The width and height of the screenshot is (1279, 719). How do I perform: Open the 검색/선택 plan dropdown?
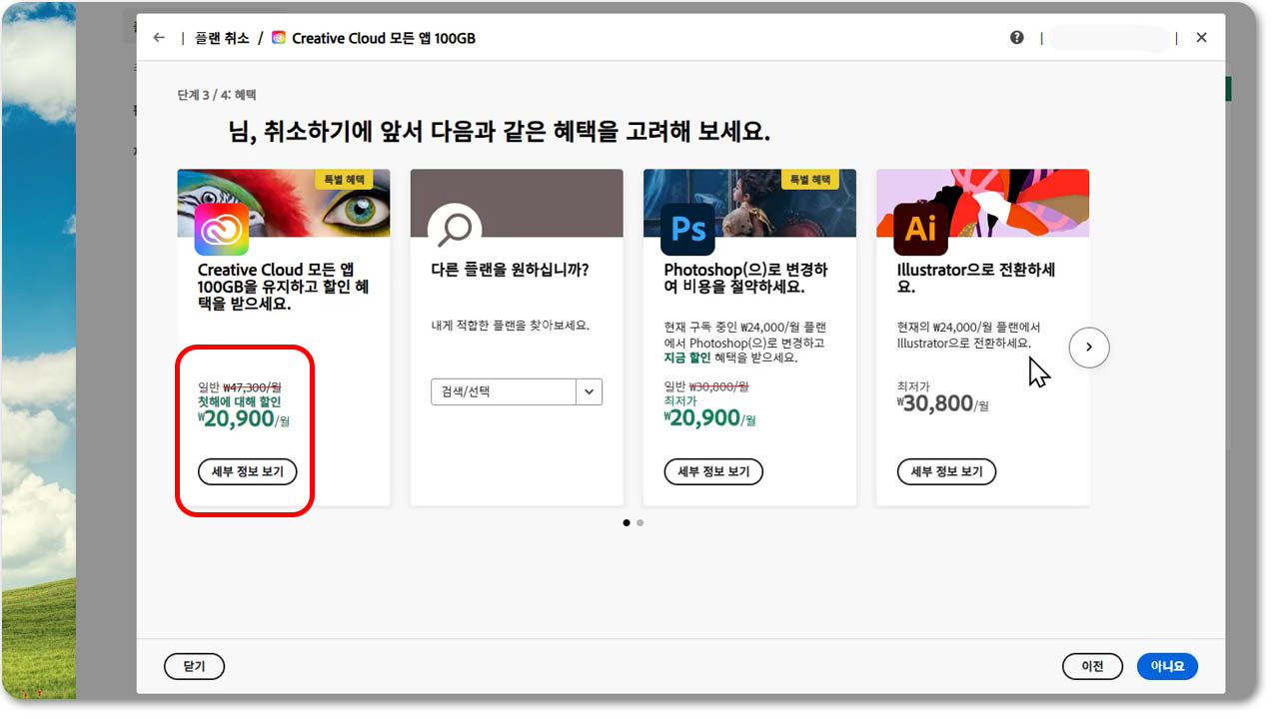click(x=517, y=392)
